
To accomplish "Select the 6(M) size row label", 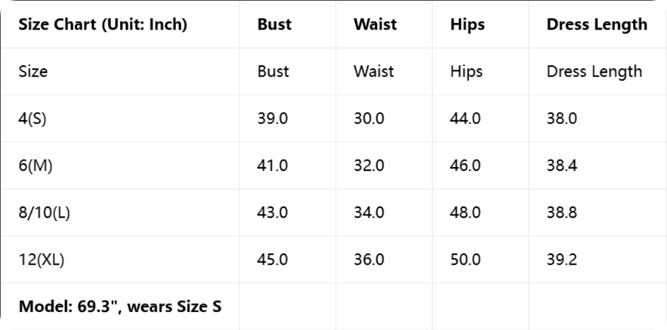I will coord(35,166).
